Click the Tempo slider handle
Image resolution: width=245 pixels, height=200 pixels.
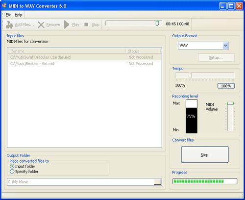point(190,75)
